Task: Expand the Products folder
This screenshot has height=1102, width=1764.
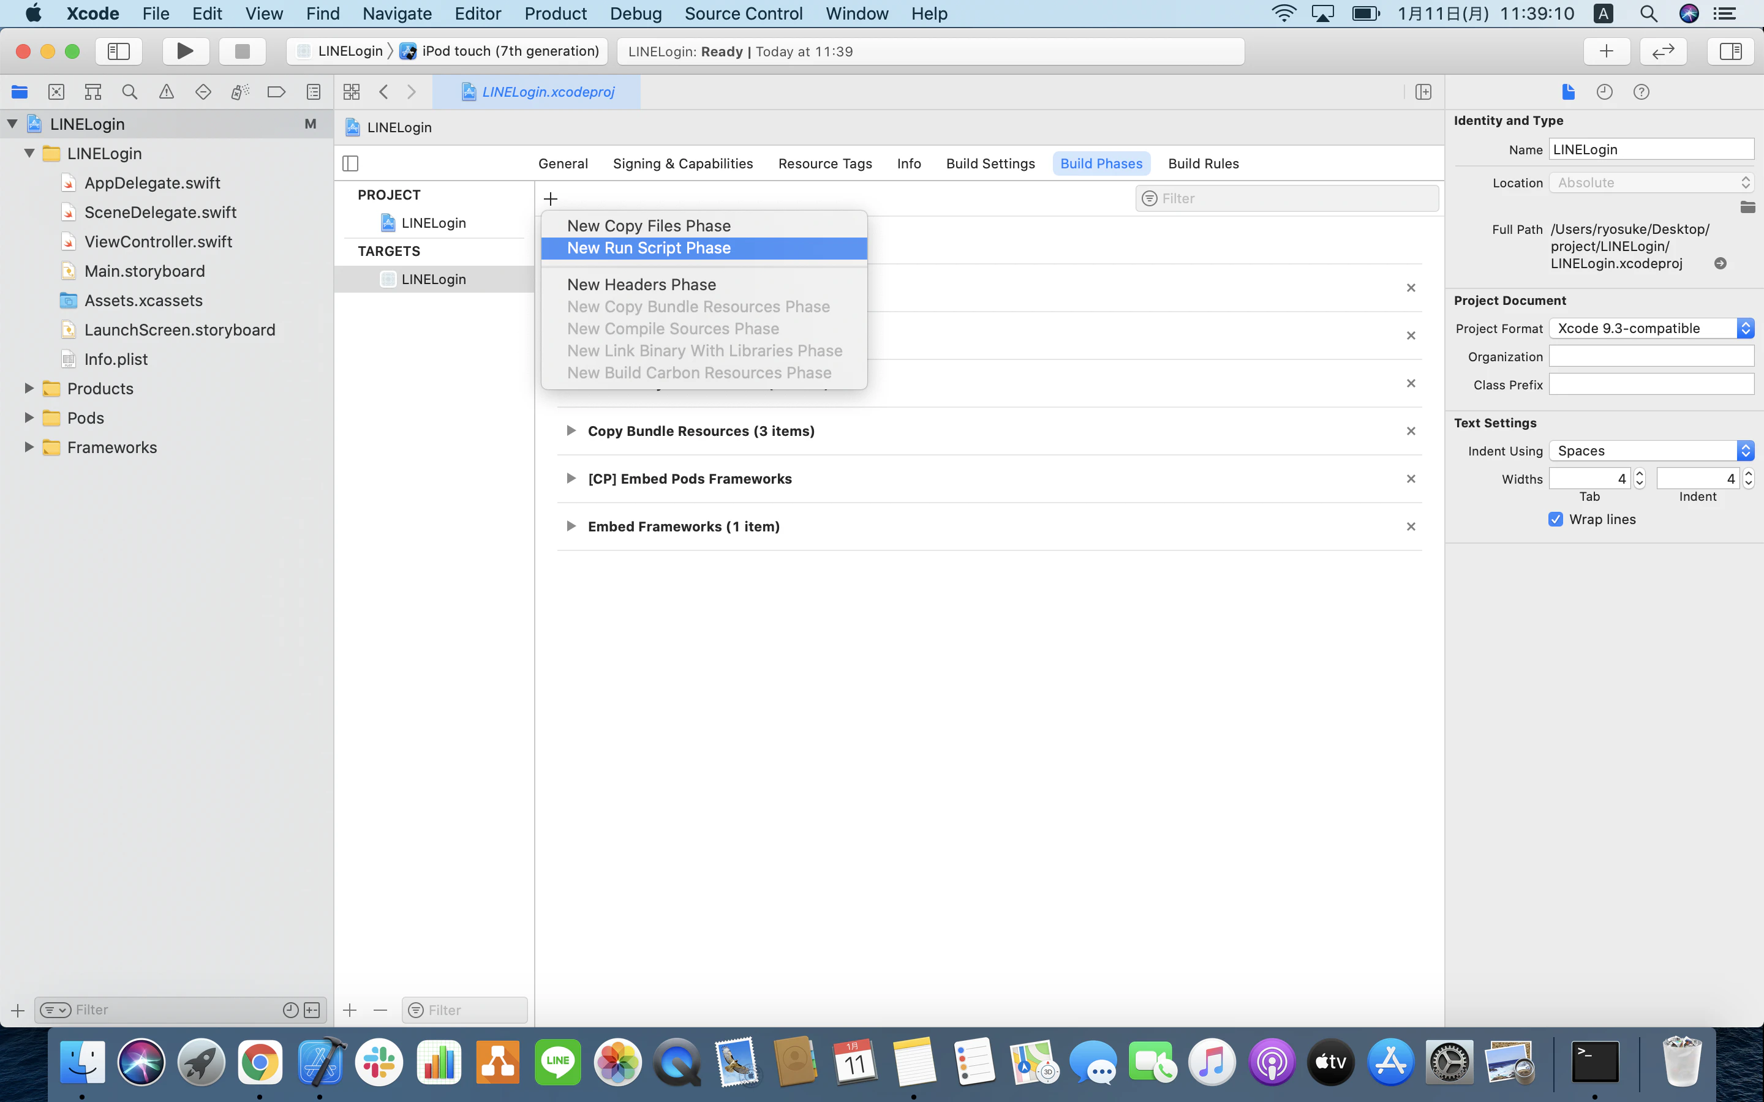Action: 29,389
